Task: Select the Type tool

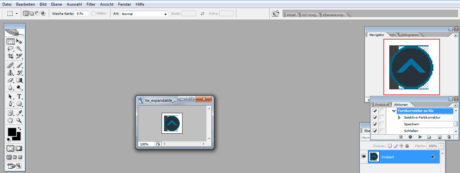Action: 19,96
